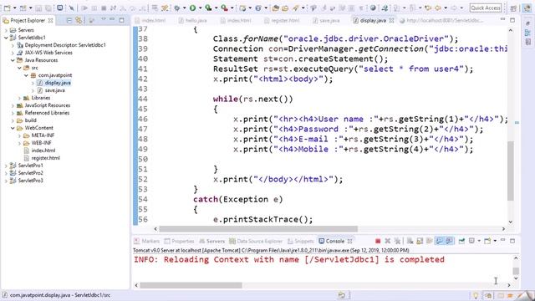Screen dimensions: 535x301
Task: Open the Markers view tab
Action: pyautogui.click(x=147, y=242)
